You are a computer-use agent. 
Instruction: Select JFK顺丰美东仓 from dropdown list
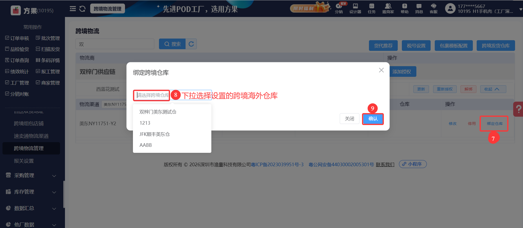coord(172,134)
